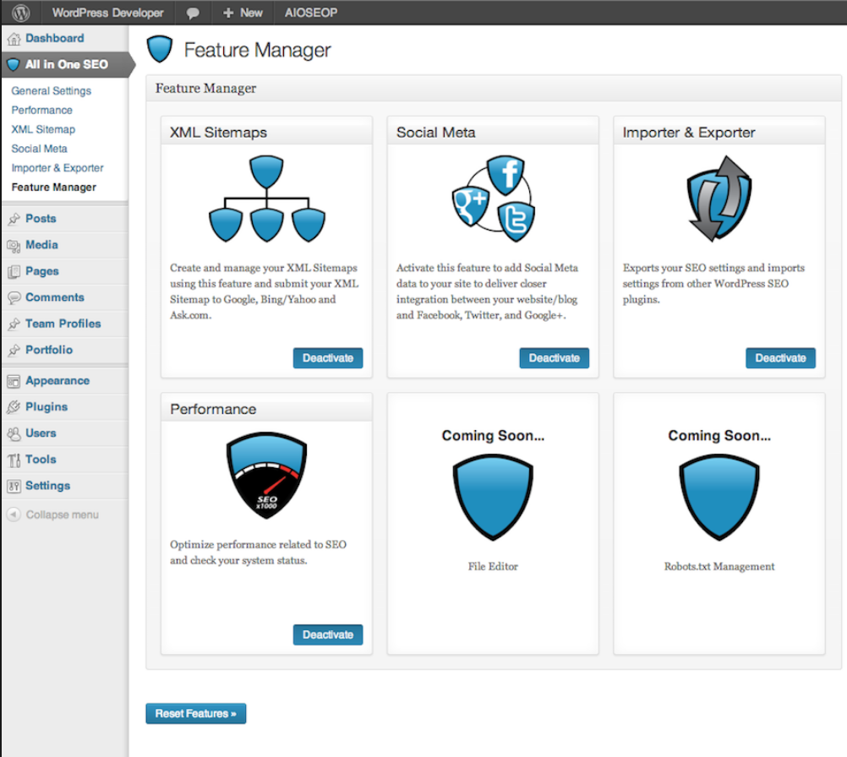Click the Importer & Exporter card title
Image resolution: width=847 pixels, height=757 pixels.
[689, 133]
